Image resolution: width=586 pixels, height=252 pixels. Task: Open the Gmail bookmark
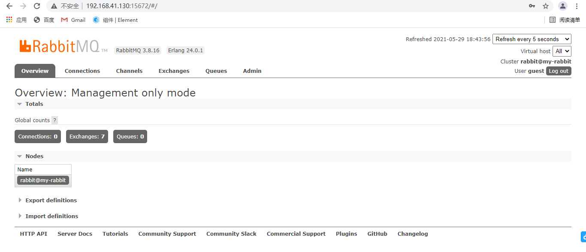[x=73, y=20]
